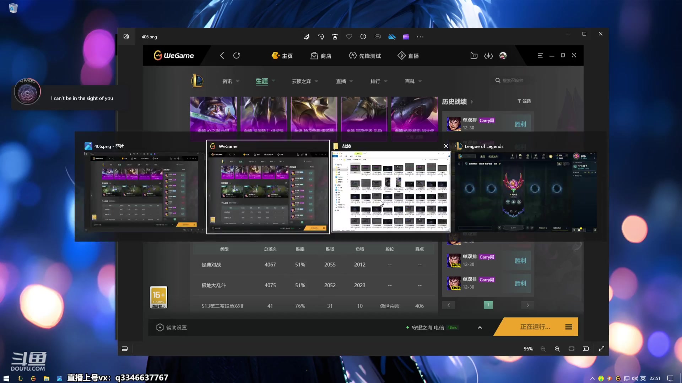Print the photo using the printer icon

click(378, 37)
